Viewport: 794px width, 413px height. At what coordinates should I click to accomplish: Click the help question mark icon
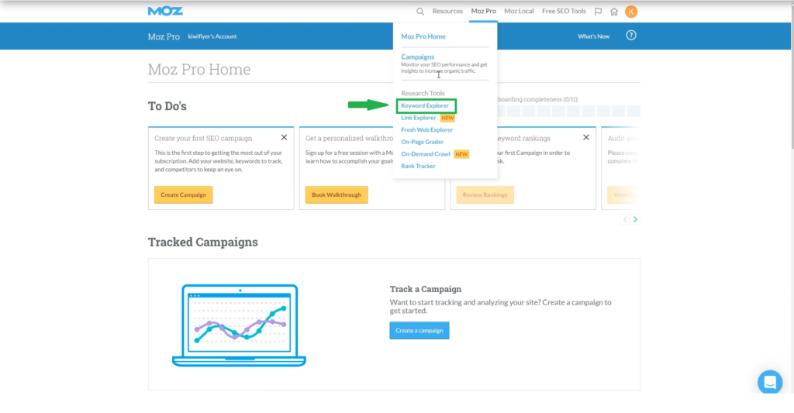pos(631,36)
